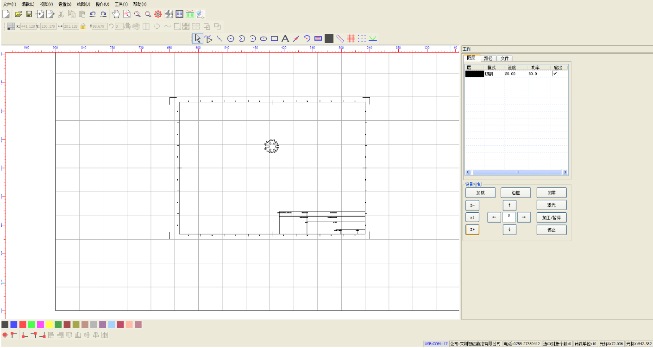
Task: Switch to the 路径 tab
Action: pyautogui.click(x=488, y=58)
